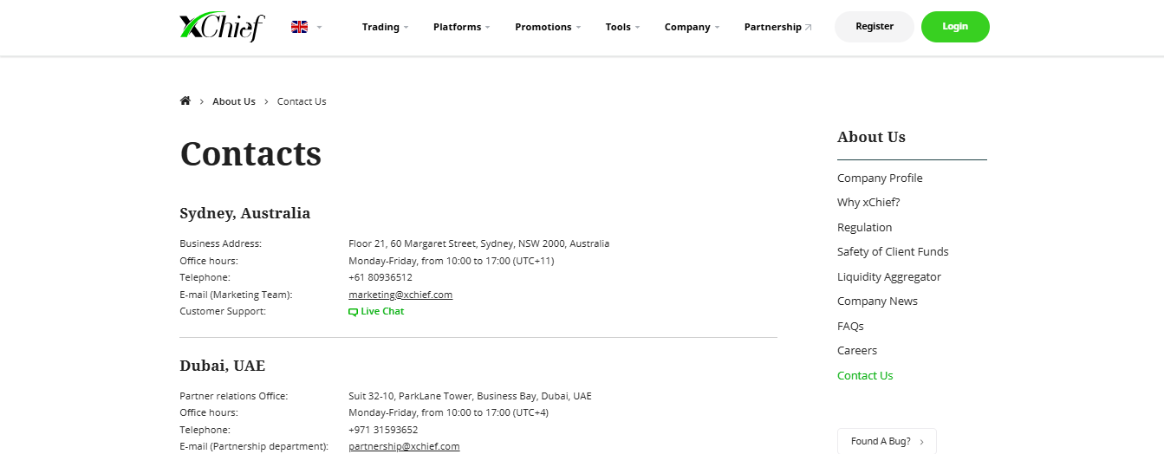Click the Live Chat bubble icon

353,312
